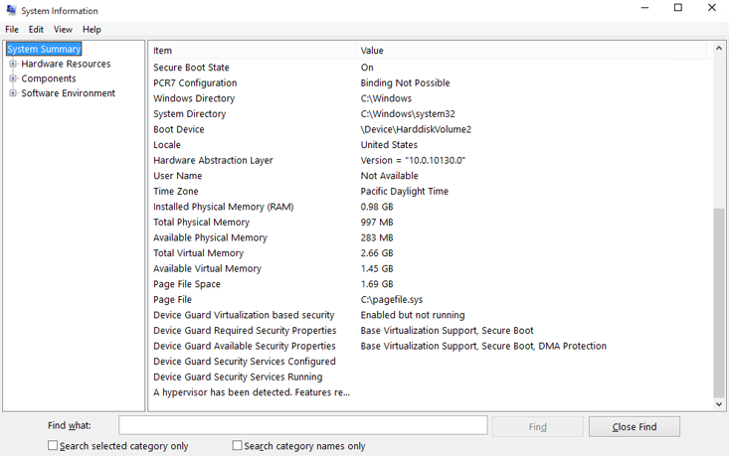Image resolution: width=729 pixels, height=456 pixels.
Task: Open the Edit menu
Action: point(36,30)
